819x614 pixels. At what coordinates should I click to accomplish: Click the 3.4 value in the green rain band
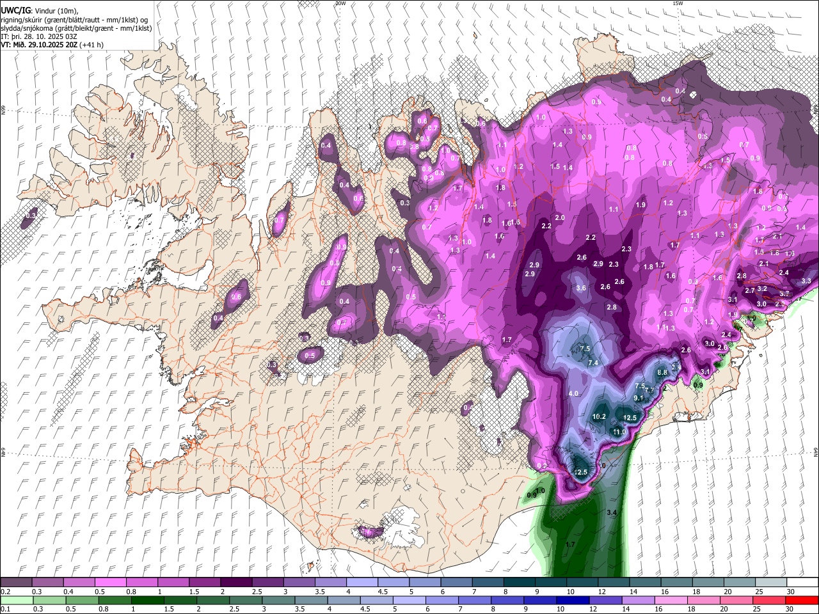pyautogui.click(x=611, y=512)
